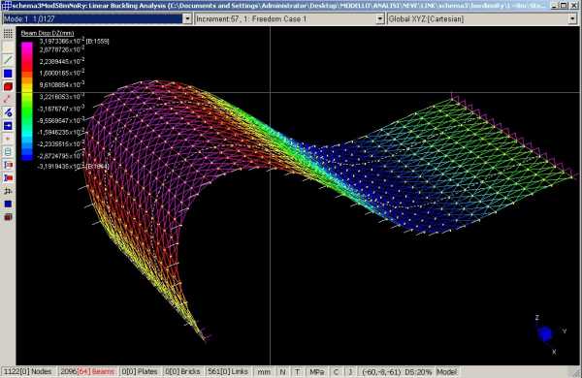Toggle Nodes selection in status bar
582x378 pixels.
click(x=28, y=371)
